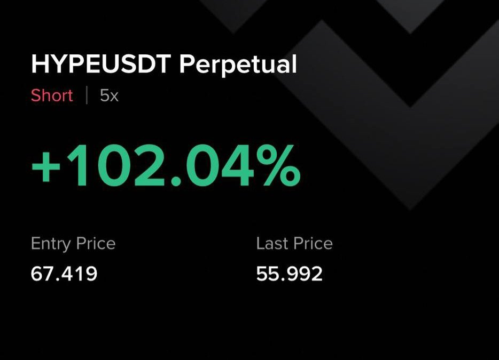499x360 pixels.
Task: Click the green plus sign before 102.04
Action: pos(46,166)
